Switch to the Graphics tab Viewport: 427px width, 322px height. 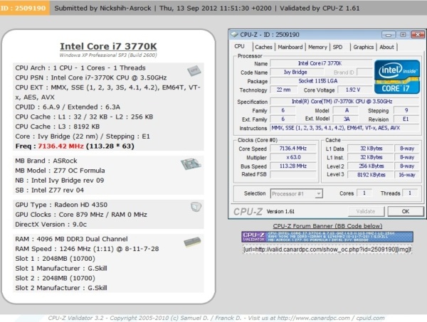pyautogui.click(x=363, y=47)
